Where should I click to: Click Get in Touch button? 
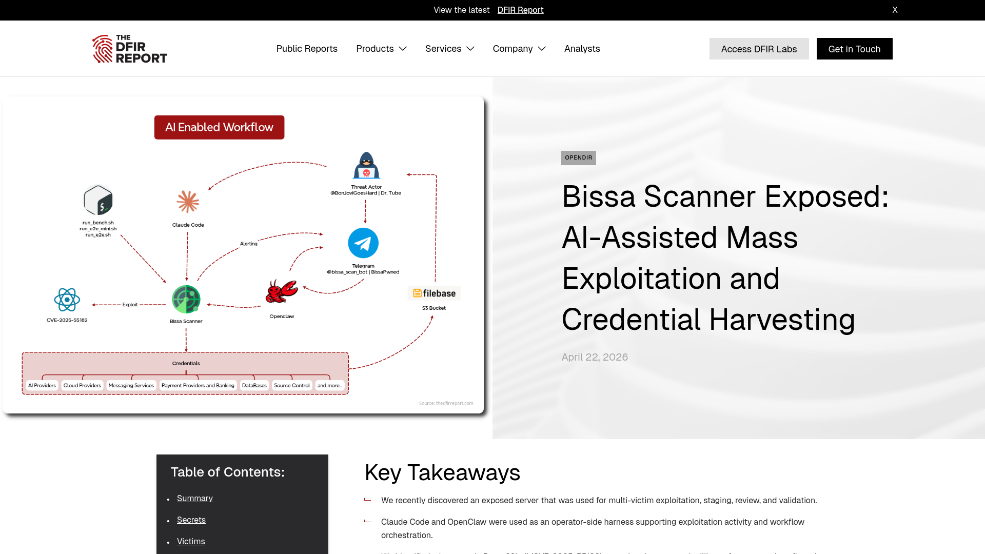854,49
